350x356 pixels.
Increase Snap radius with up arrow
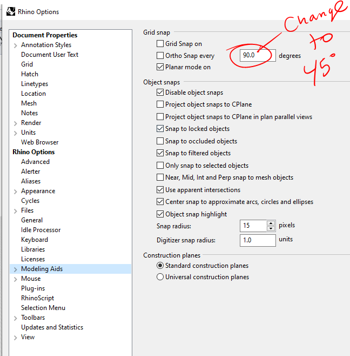pos(271,223)
